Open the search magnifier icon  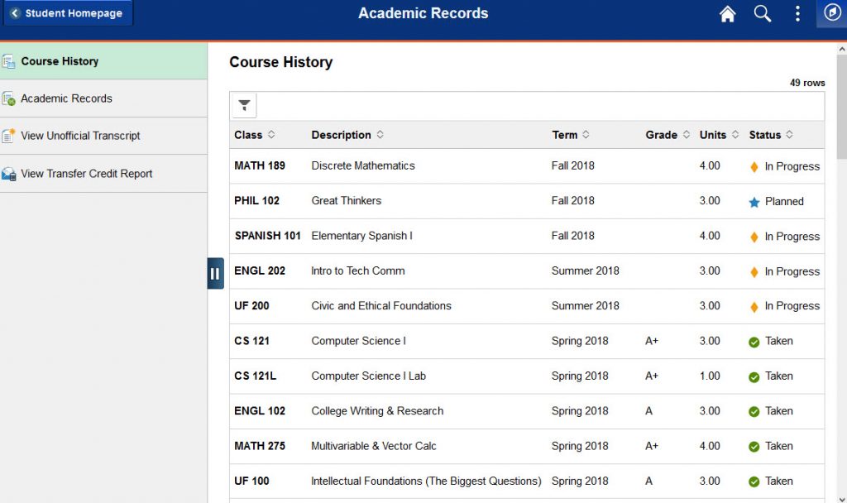coord(762,13)
